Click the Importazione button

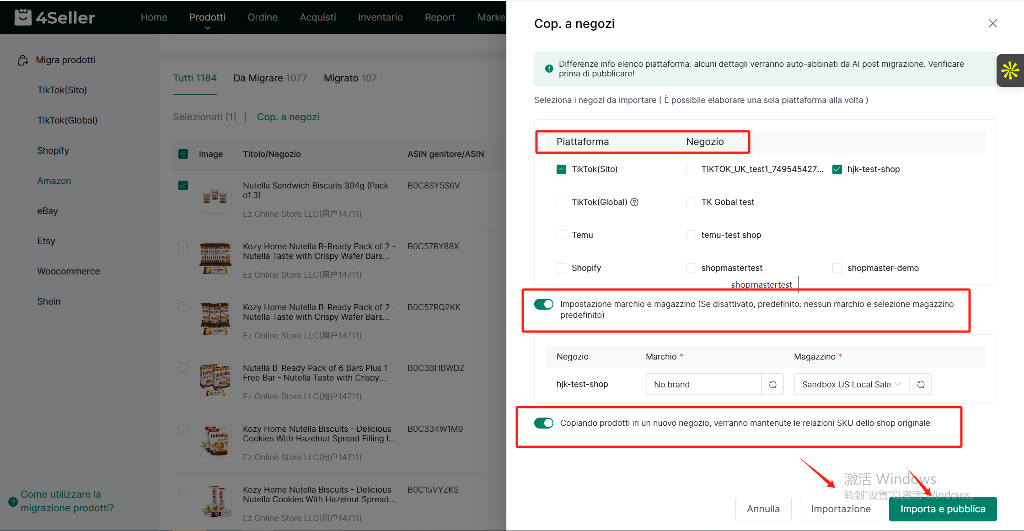[841, 509]
